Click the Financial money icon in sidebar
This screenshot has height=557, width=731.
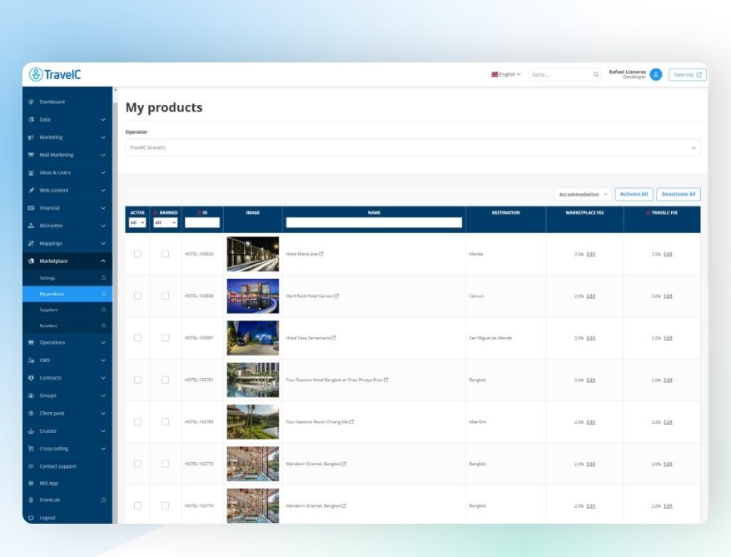click(31, 208)
